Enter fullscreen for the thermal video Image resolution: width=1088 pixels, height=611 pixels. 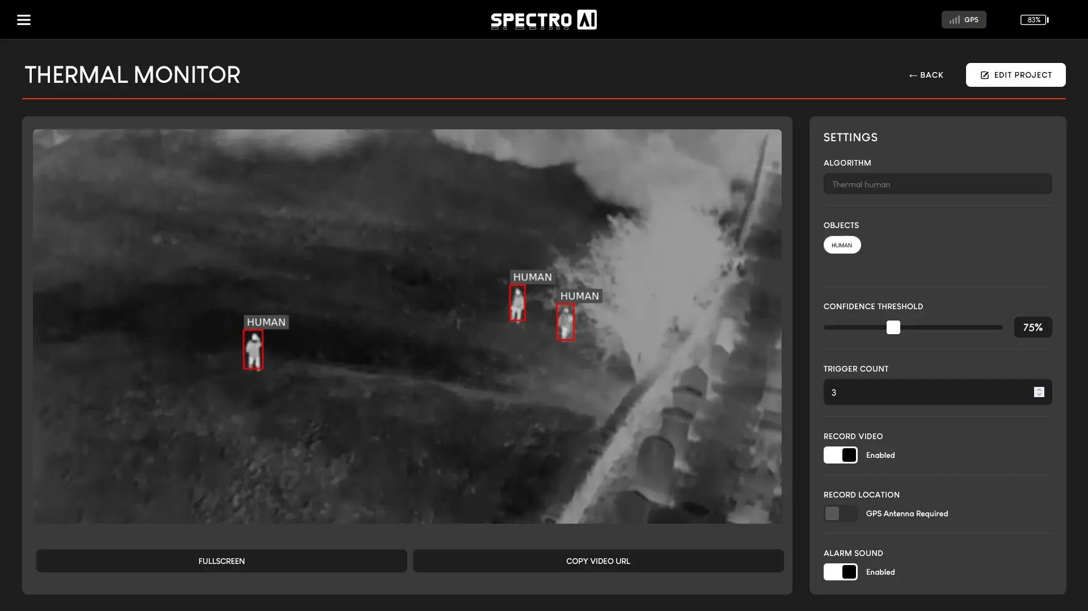pos(221,561)
